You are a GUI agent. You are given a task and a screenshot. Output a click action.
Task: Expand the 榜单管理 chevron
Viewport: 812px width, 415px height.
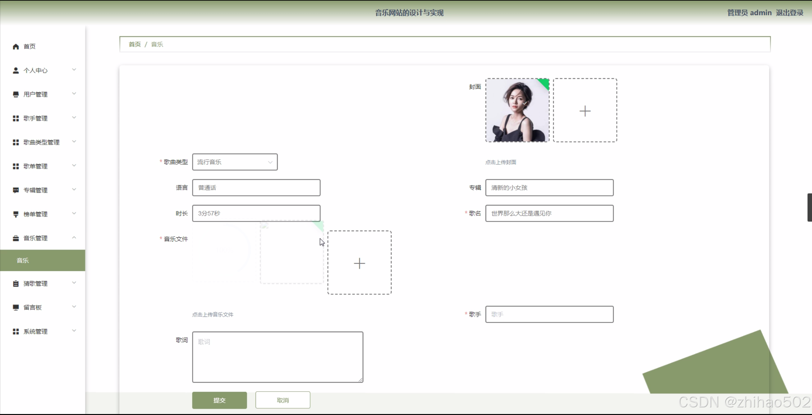point(74,213)
